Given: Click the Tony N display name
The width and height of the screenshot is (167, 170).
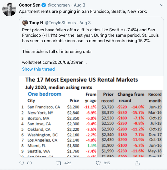Looking at the screenshot, I should [36, 23].
